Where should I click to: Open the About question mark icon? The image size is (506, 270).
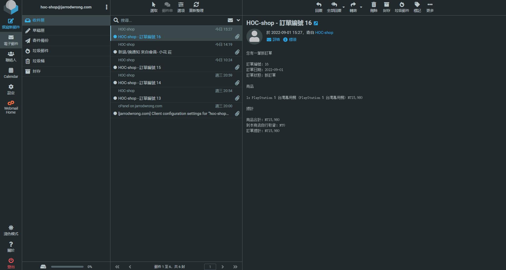pyautogui.click(x=11, y=247)
